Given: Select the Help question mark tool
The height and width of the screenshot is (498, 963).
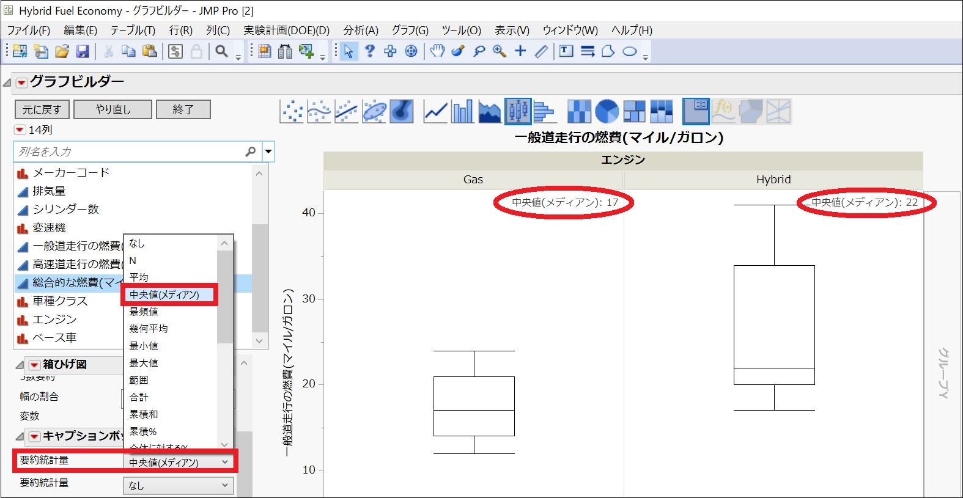Looking at the screenshot, I should tap(369, 51).
